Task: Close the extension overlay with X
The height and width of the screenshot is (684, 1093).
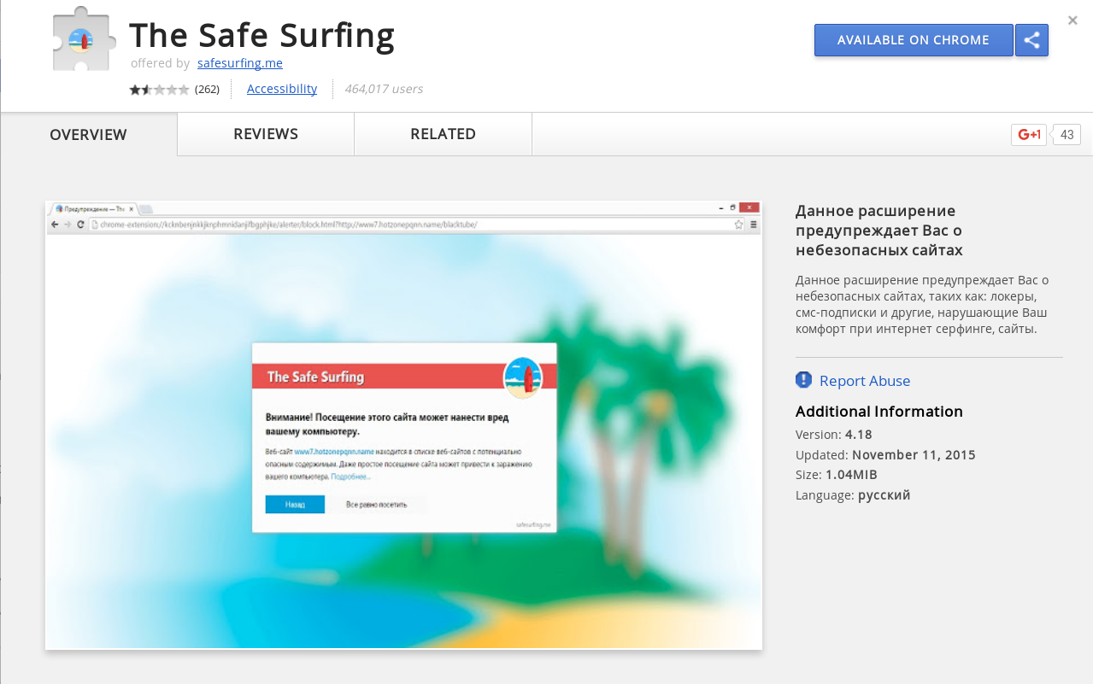Action: pyautogui.click(x=1072, y=20)
